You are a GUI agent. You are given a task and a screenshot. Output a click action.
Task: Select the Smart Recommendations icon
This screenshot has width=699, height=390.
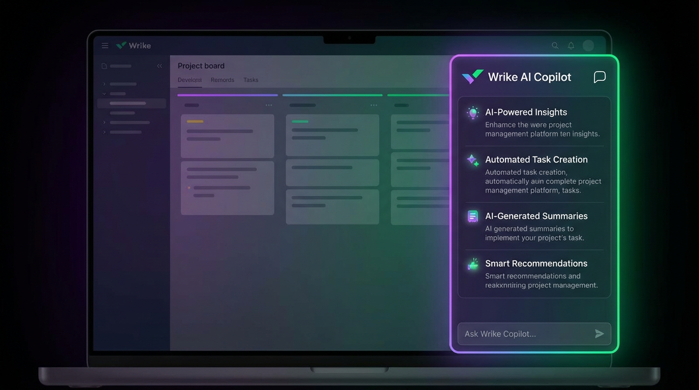point(472,264)
